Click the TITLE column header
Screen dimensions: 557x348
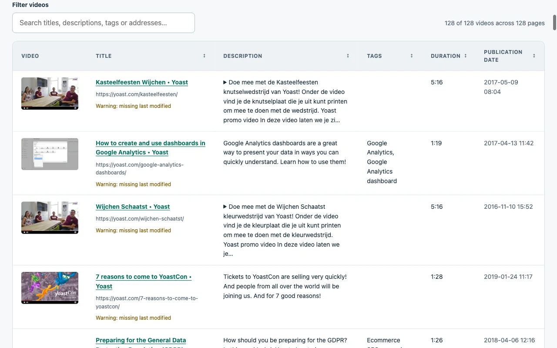click(104, 56)
